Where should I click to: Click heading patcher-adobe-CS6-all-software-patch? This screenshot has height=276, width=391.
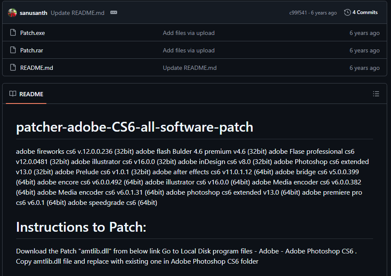point(135,127)
